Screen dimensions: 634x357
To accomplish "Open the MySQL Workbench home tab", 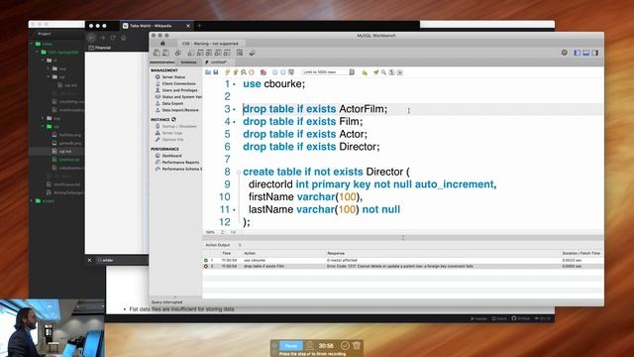I will [x=162, y=44].
